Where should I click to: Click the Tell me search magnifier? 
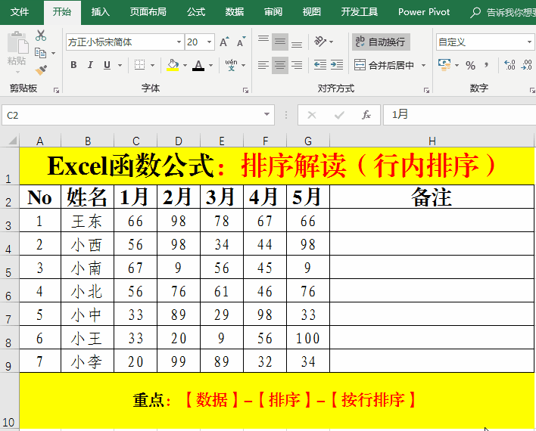(x=475, y=13)
